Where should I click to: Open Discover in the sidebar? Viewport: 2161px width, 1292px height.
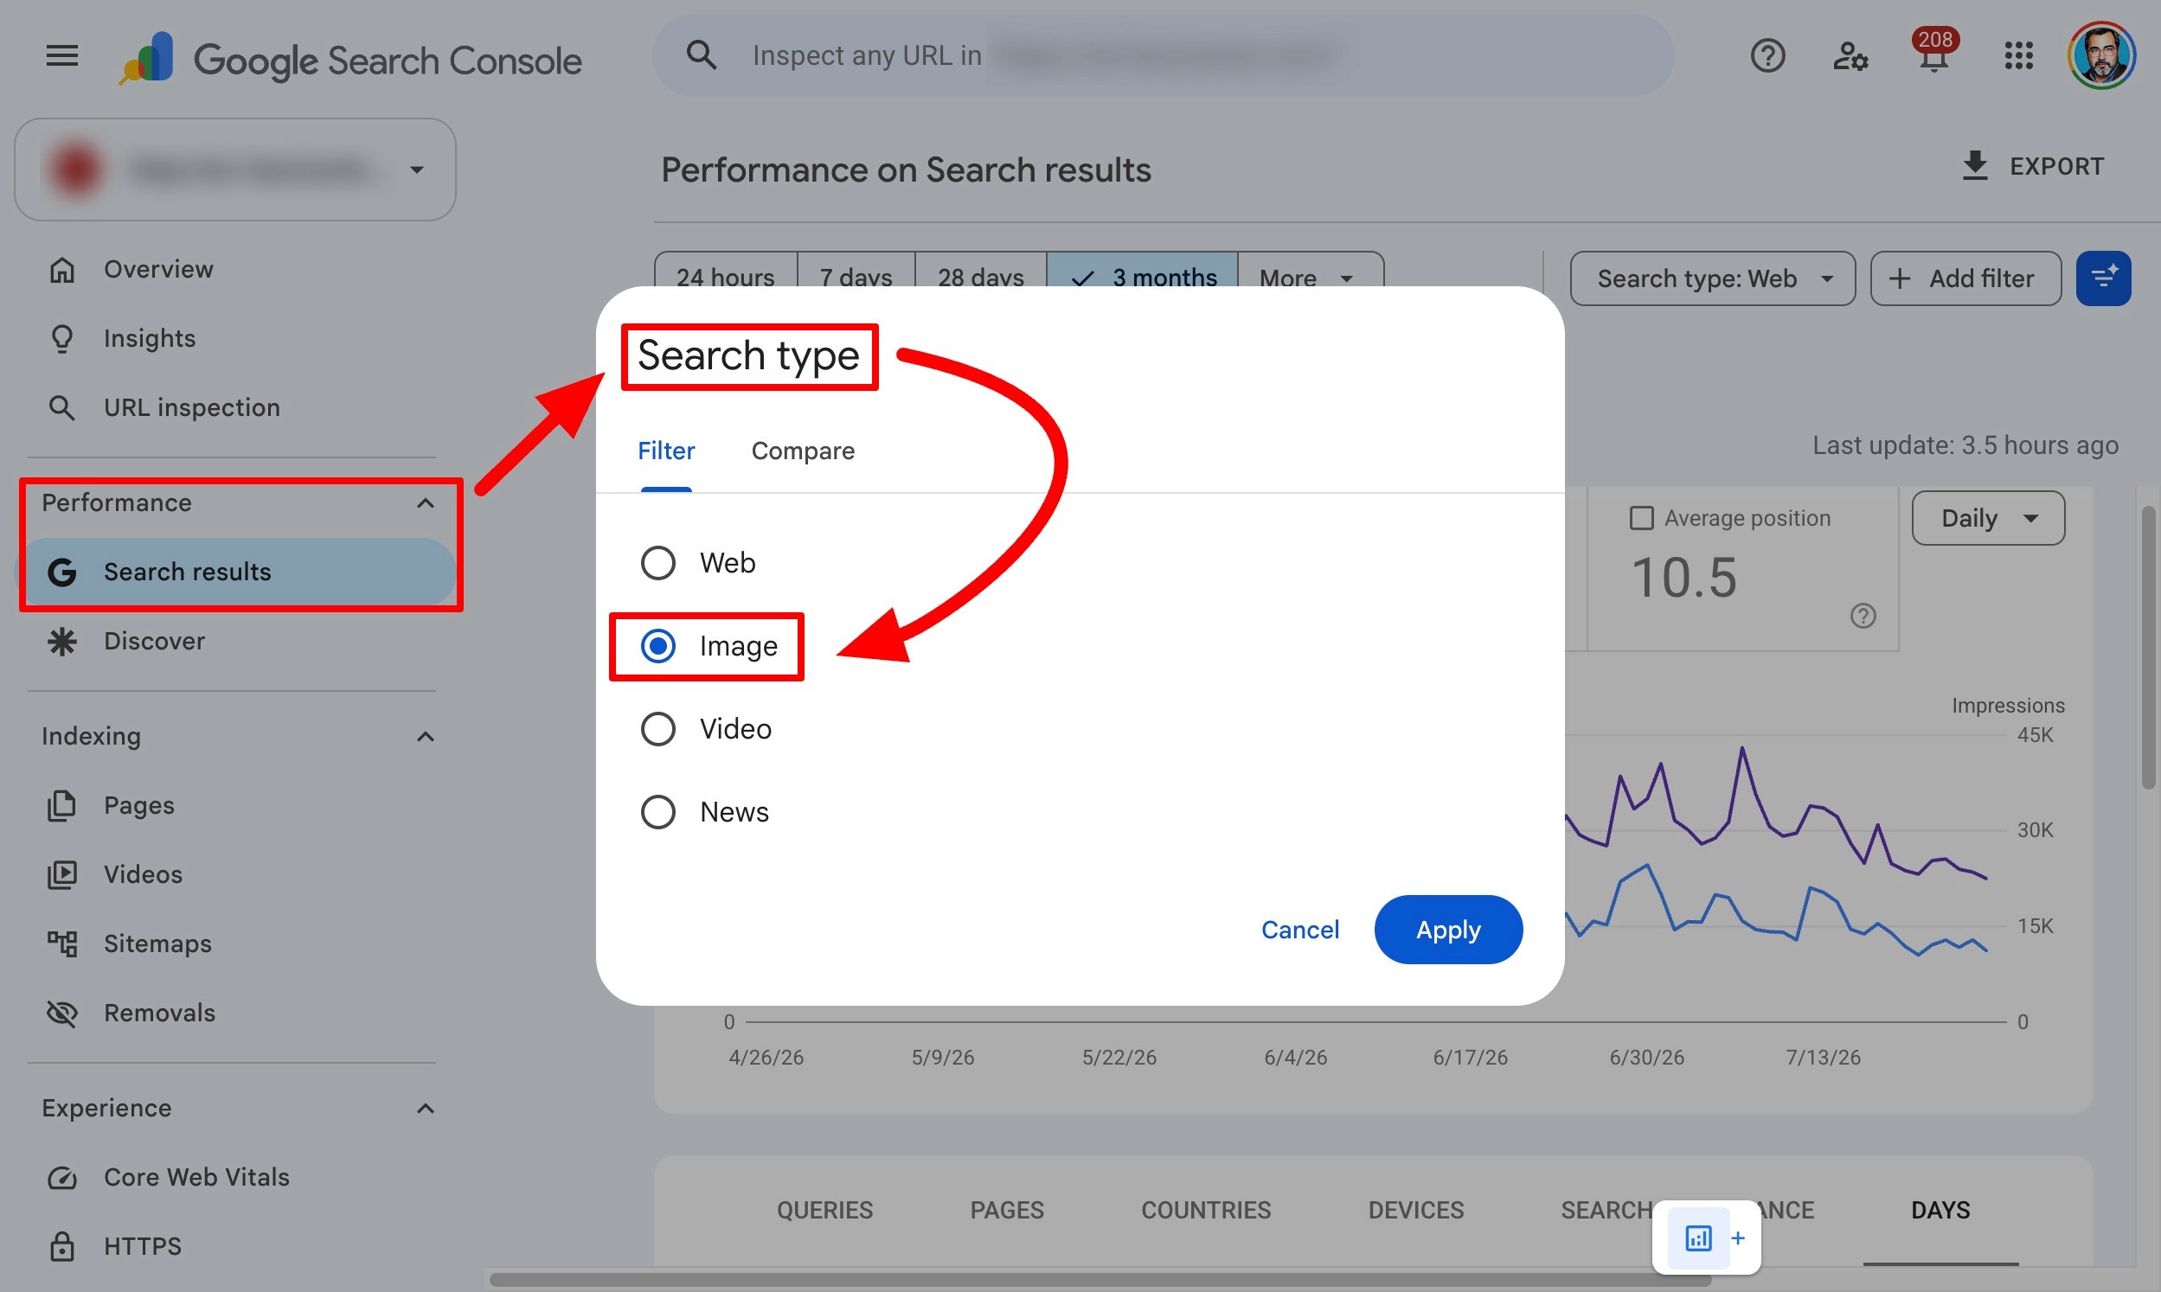[x=235, y=642]
